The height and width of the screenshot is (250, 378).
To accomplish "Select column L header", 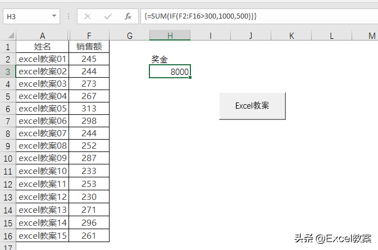I will click(x=332, y=36).
